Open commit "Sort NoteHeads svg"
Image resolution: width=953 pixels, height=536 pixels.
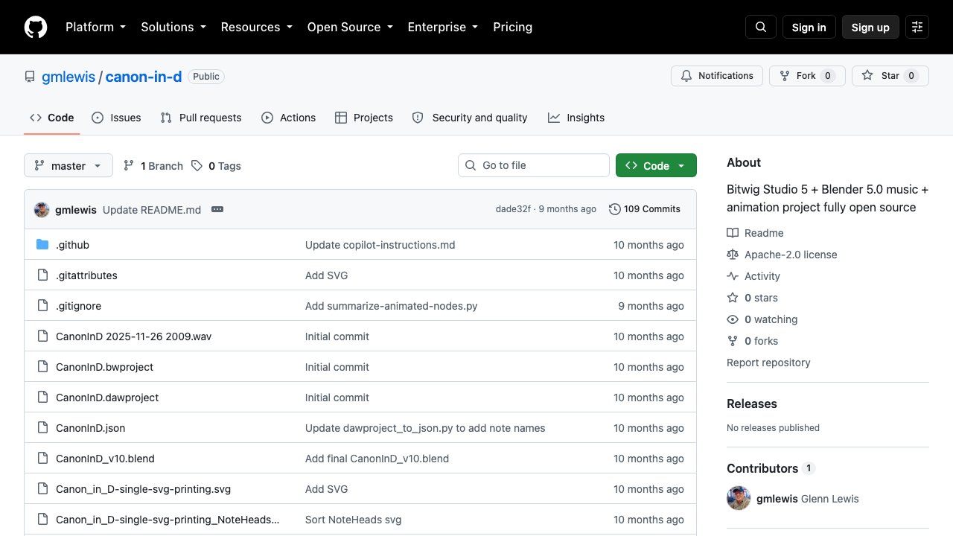[x=353, y=520]
